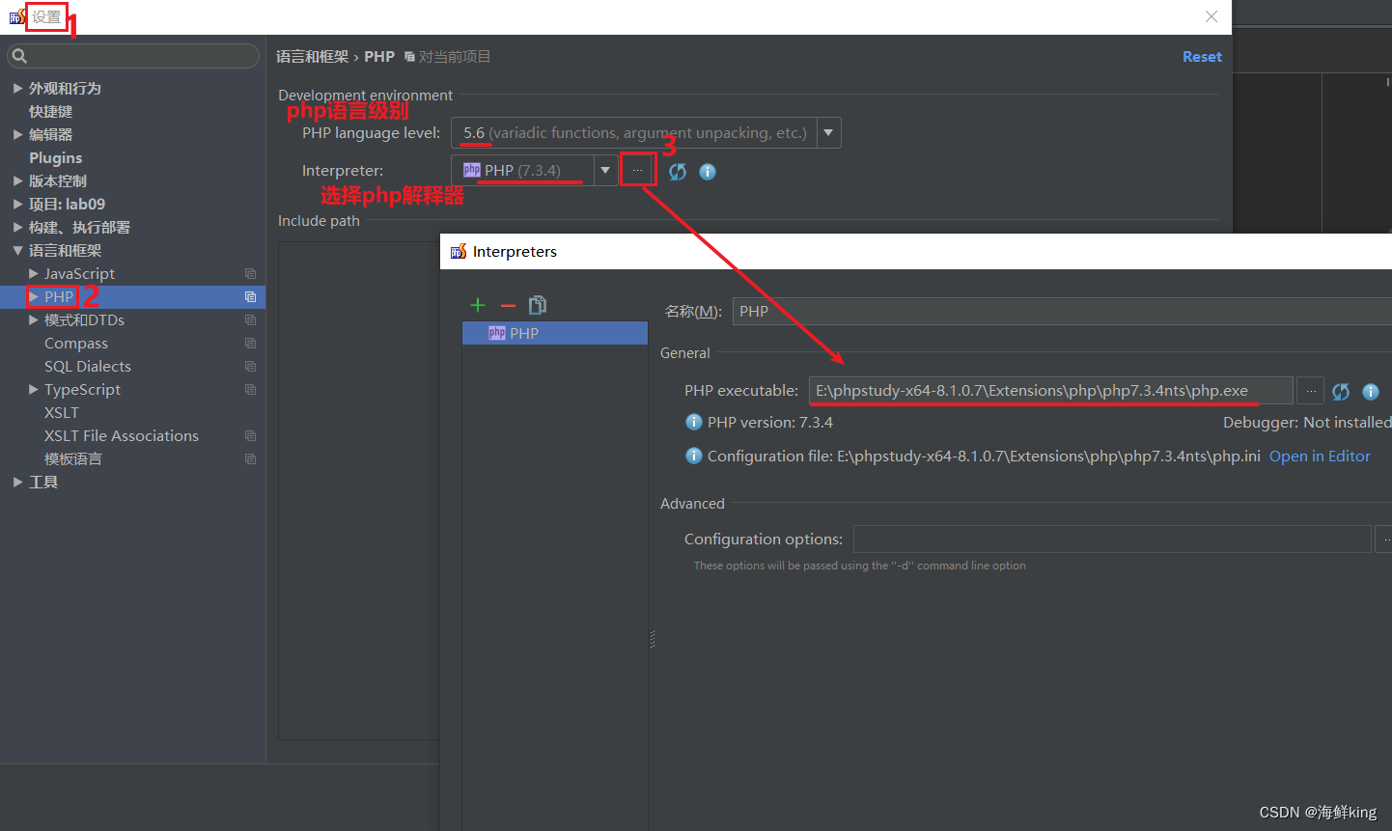Viewport: 1392px width, 831px height.
Task: Open SQL Dialects settings
Action: pyautogui.click(x=88, y=366)
